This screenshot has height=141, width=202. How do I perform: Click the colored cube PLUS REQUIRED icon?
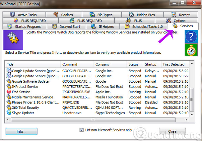[x=16, y=20]
